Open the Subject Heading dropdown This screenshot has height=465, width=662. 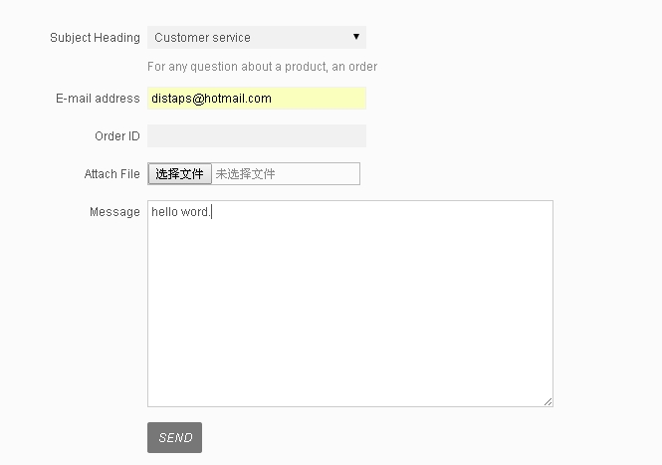(257, 38)
